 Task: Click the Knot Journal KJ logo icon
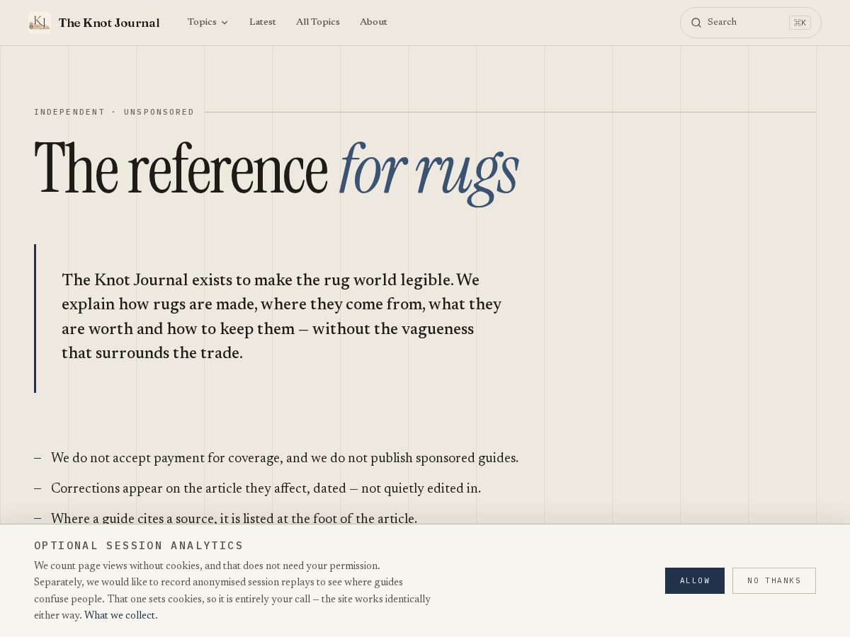pos(39,23)
